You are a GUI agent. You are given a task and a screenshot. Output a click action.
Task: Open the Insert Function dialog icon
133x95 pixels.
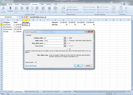[3, 10]
